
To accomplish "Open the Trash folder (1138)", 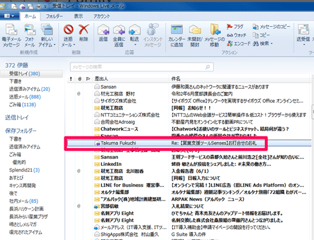I will (x=23, y=105).
